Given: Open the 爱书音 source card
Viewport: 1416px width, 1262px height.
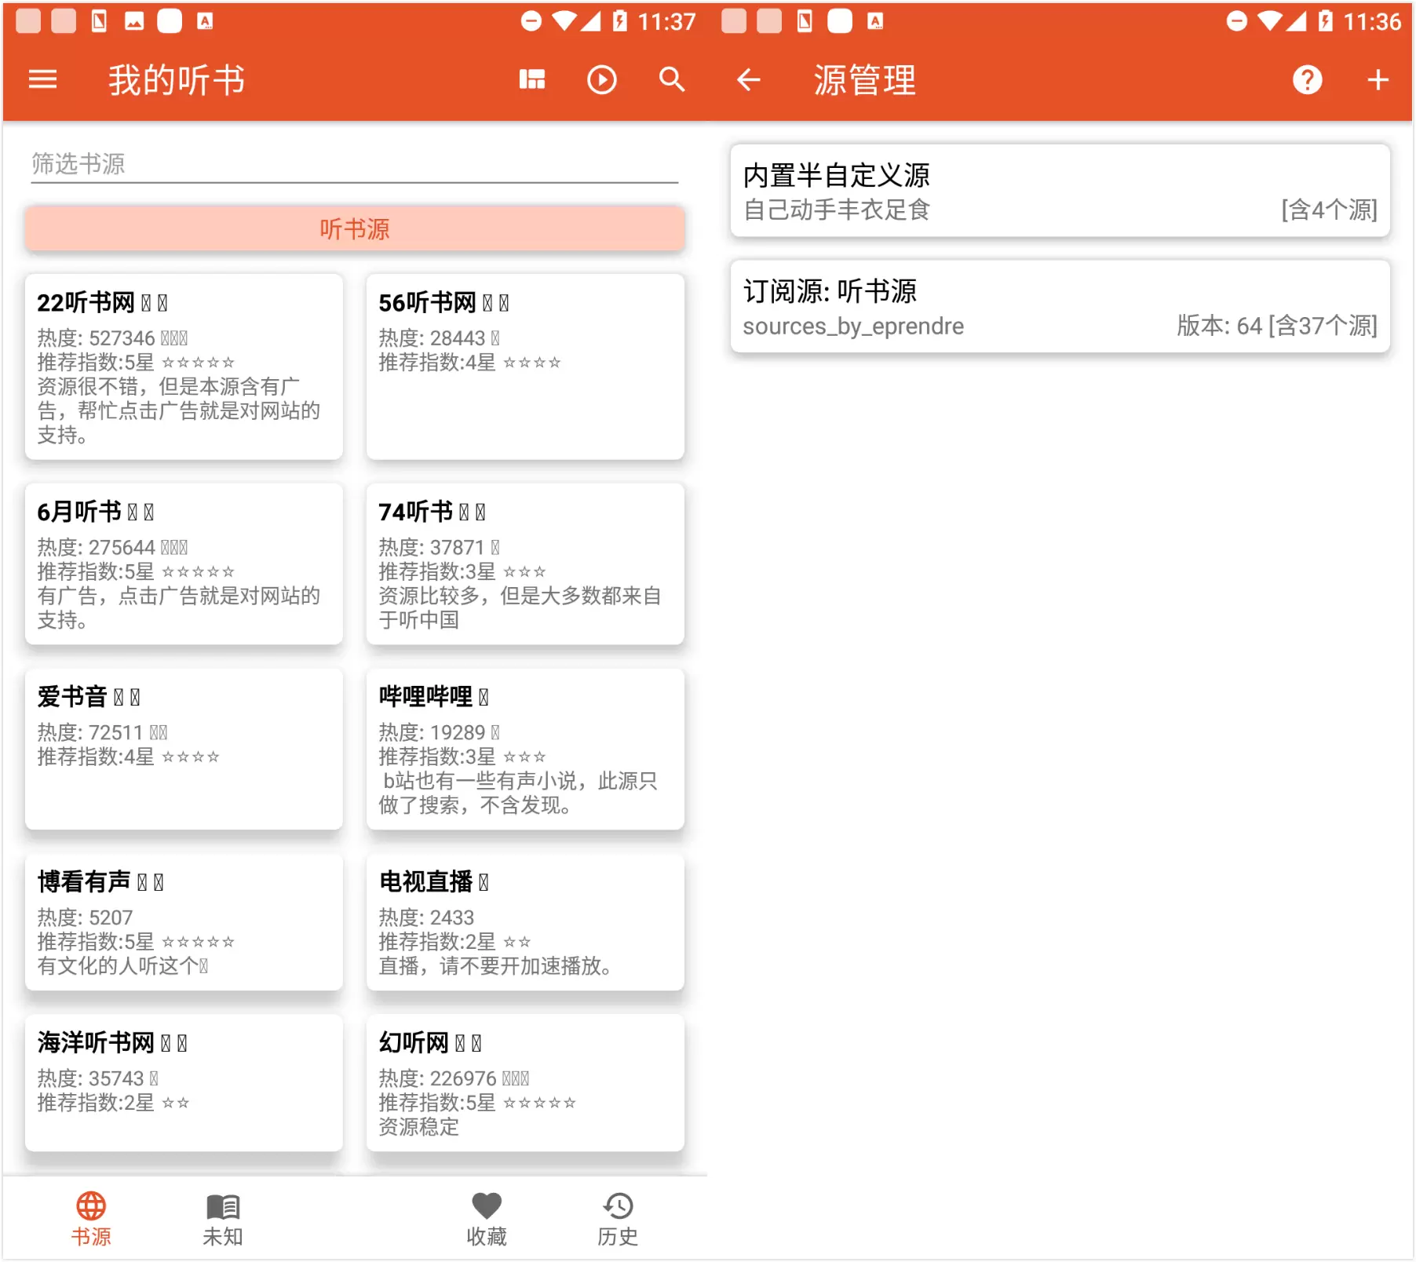Looking at the screenshot, I should click(184, 749).
